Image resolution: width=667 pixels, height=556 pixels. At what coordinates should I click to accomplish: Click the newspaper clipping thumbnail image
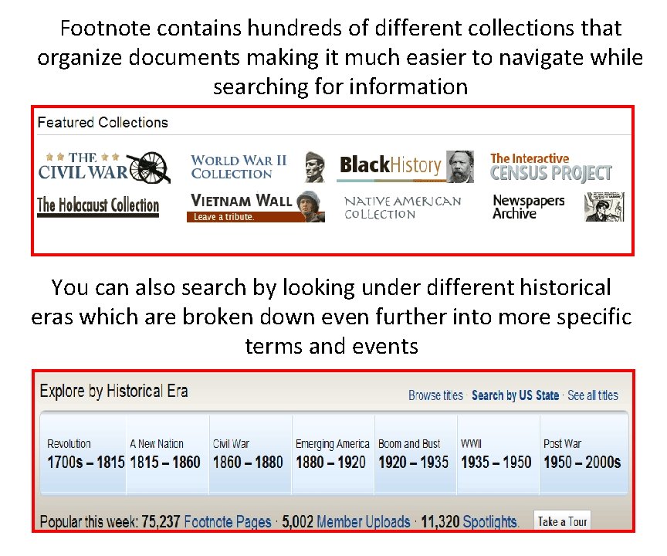604,207
